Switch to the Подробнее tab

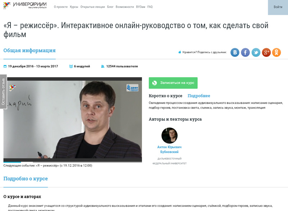tap(199, 96)
